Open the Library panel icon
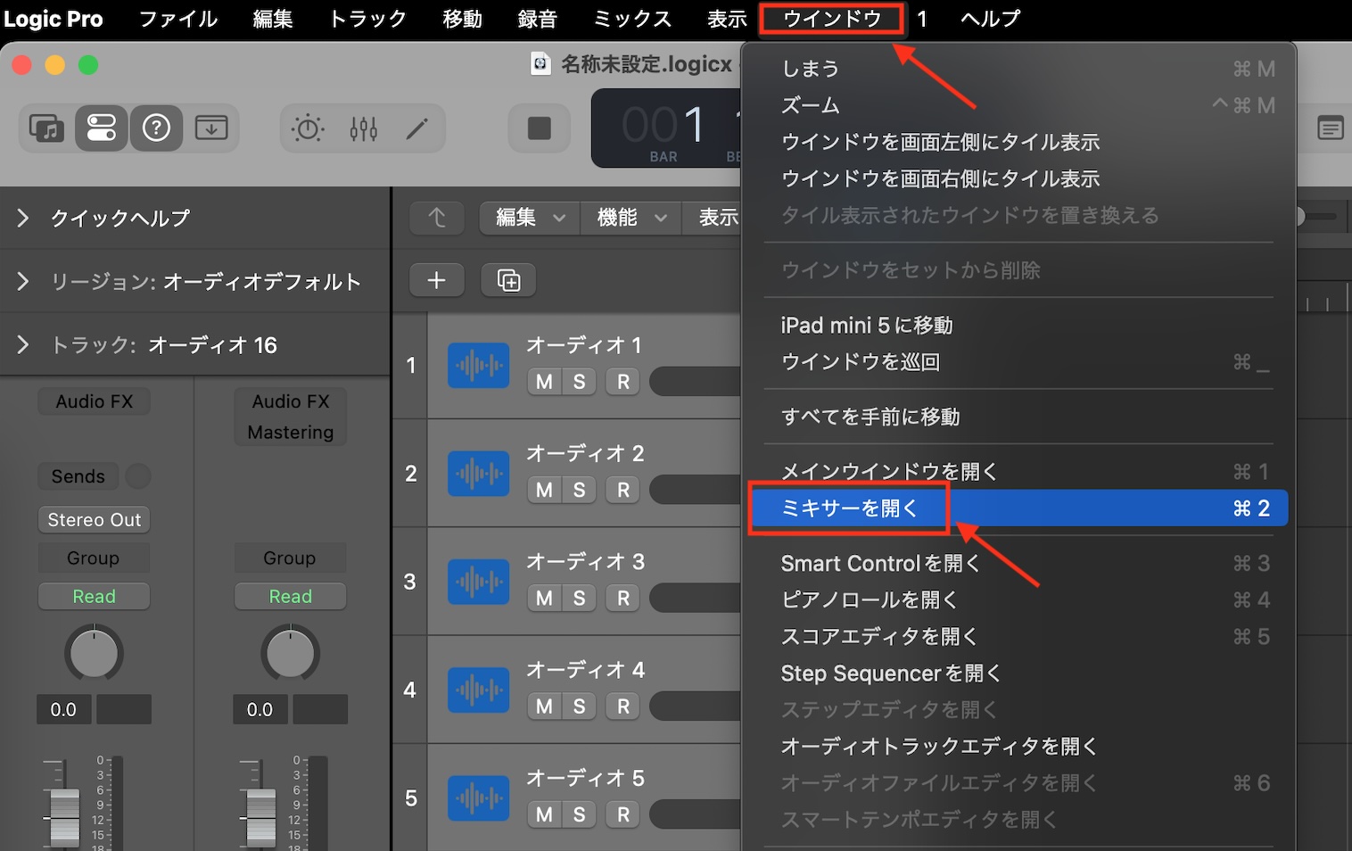 point(46,128)
